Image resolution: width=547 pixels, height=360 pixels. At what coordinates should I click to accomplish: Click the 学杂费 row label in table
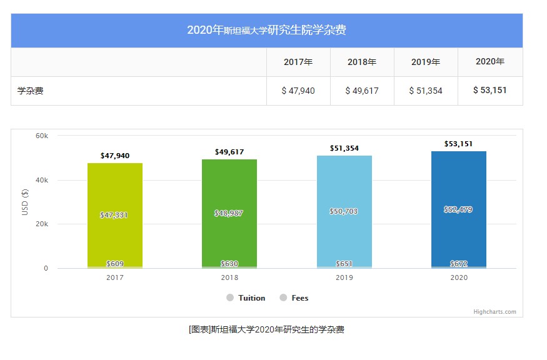(31, 91)
